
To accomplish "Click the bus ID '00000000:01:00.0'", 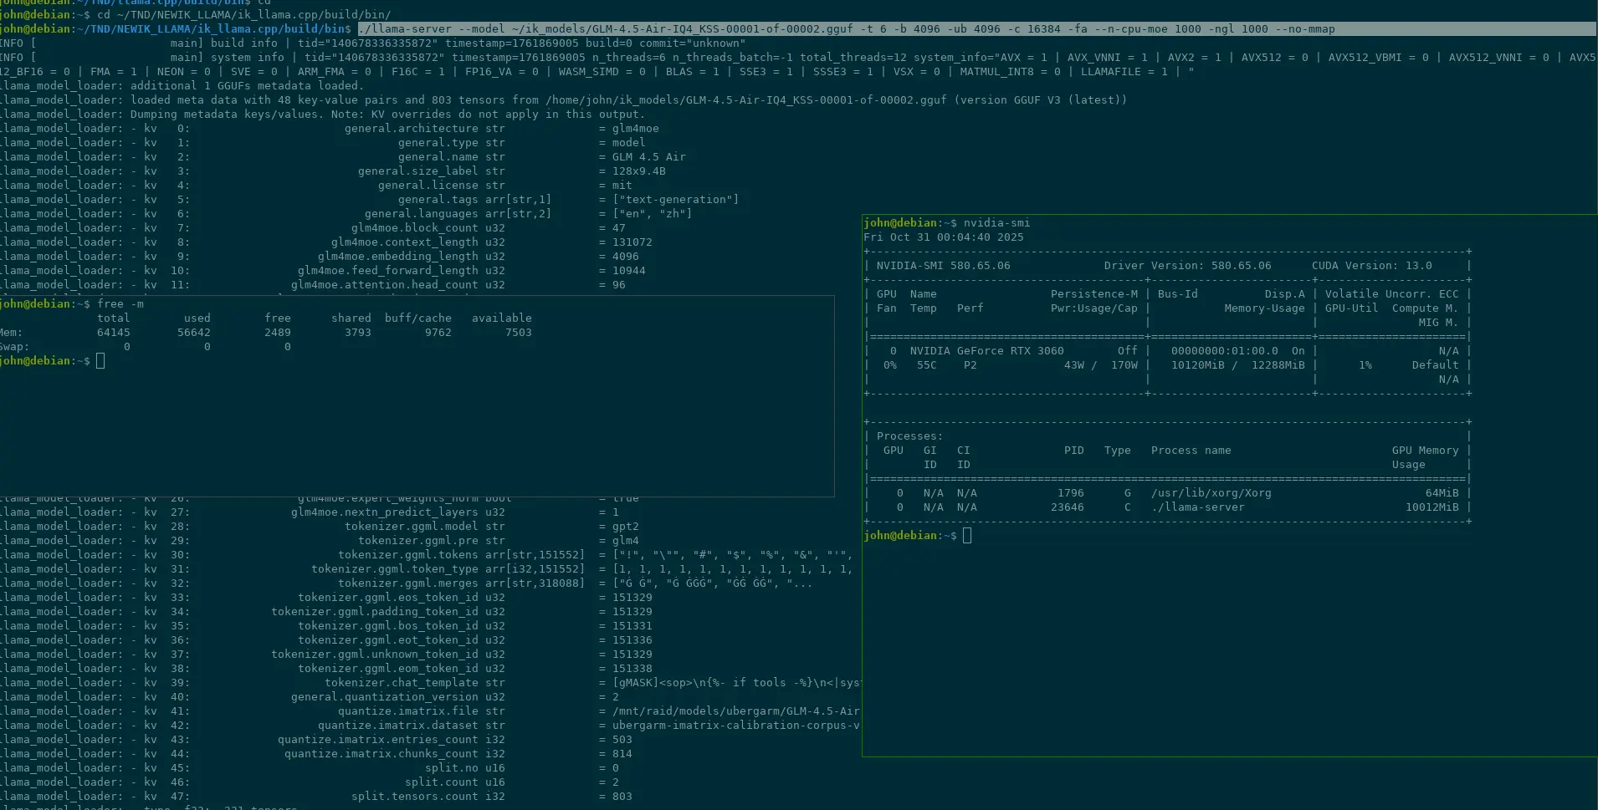I will click(1225, 351).
